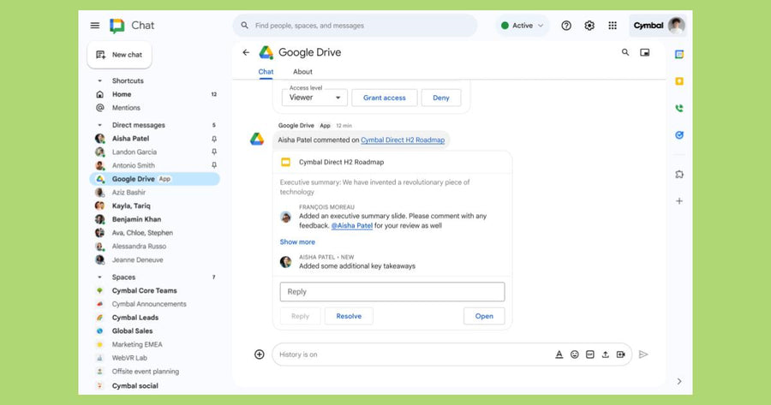Expand comments with Show more
Image resolution: width=771 pixels, height=405 pixels.
(x=297, y=241)
